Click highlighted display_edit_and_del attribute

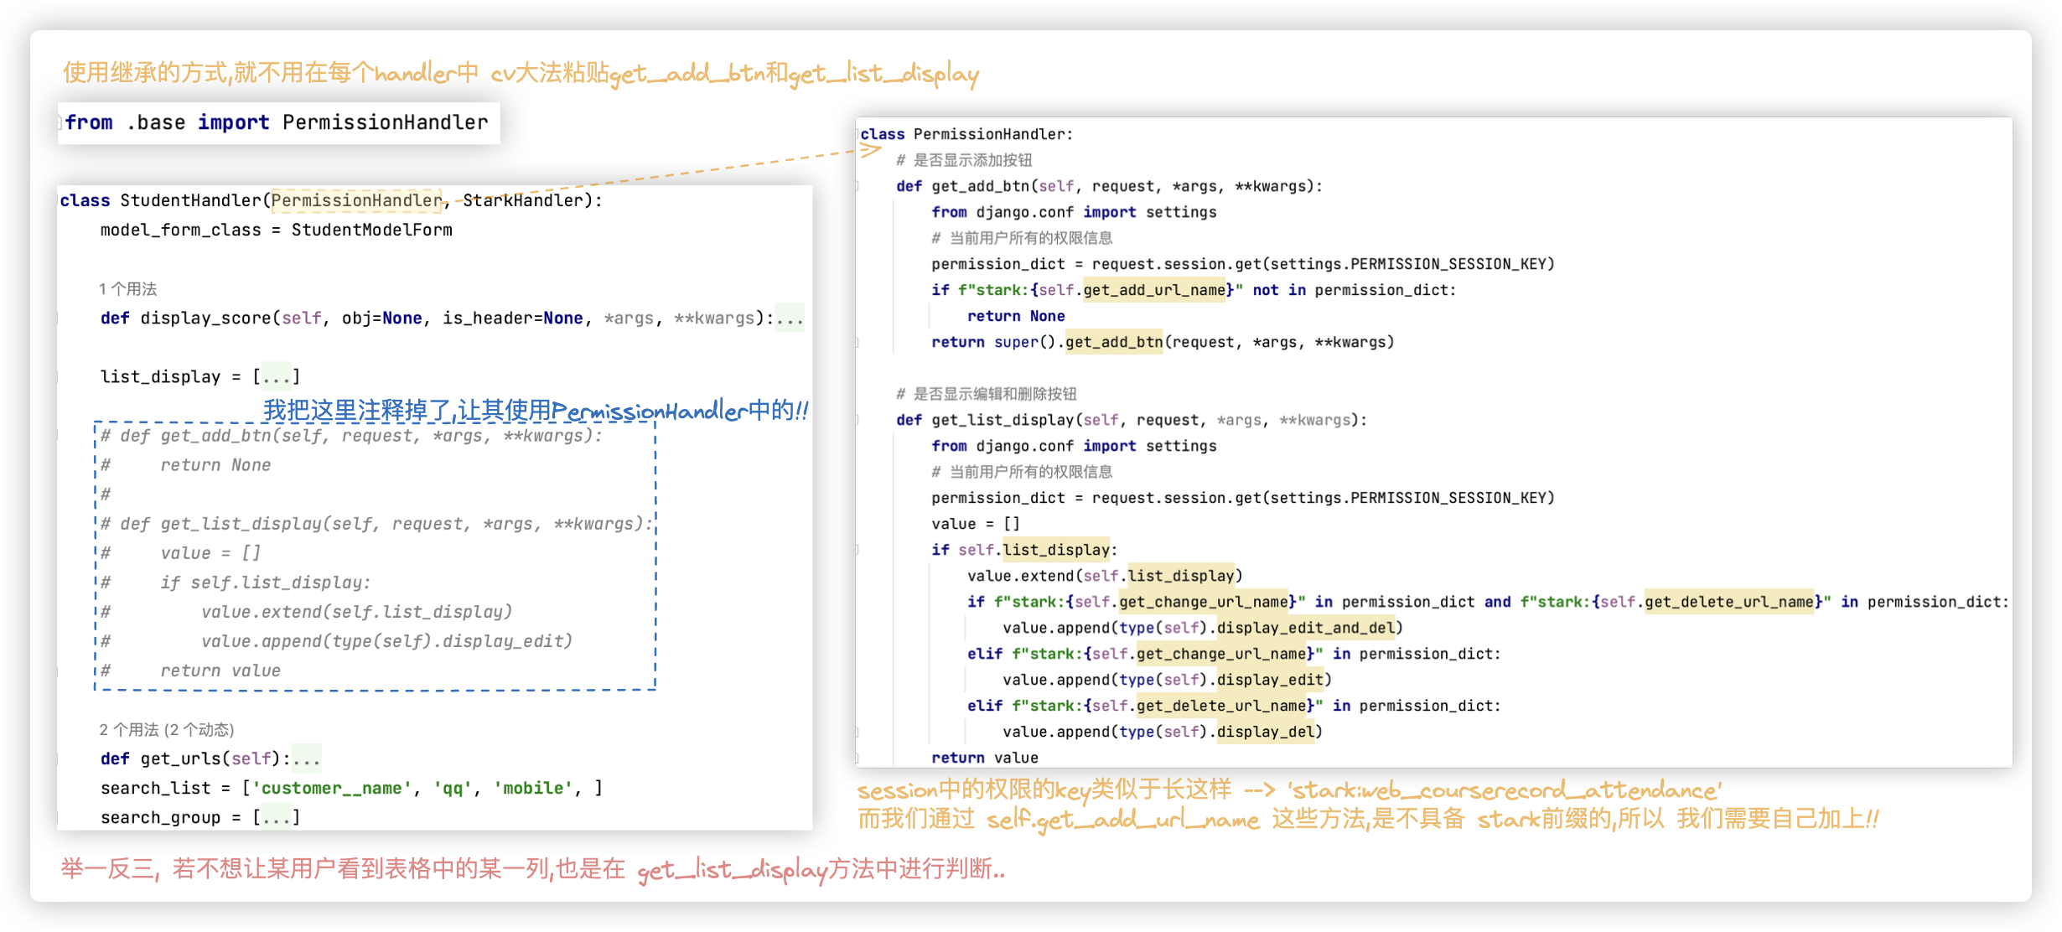point(1305,628)
